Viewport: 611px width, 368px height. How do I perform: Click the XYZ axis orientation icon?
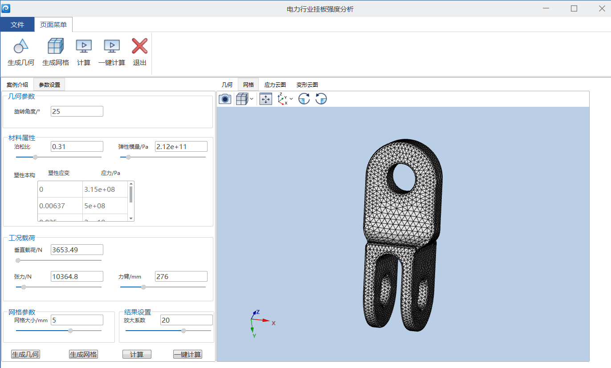[282, 99]
